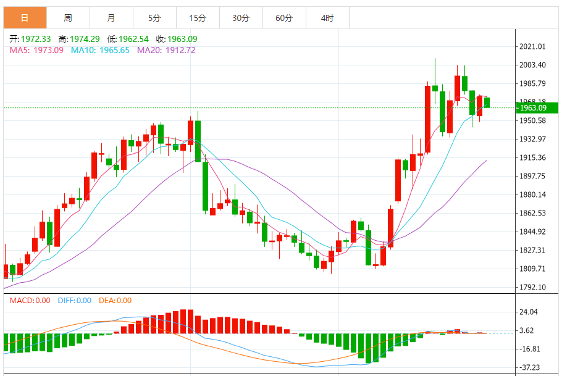This screenshot has width=562, height=376.
Task: Select the 周 weekly chart tab
Action: (68, 18)
